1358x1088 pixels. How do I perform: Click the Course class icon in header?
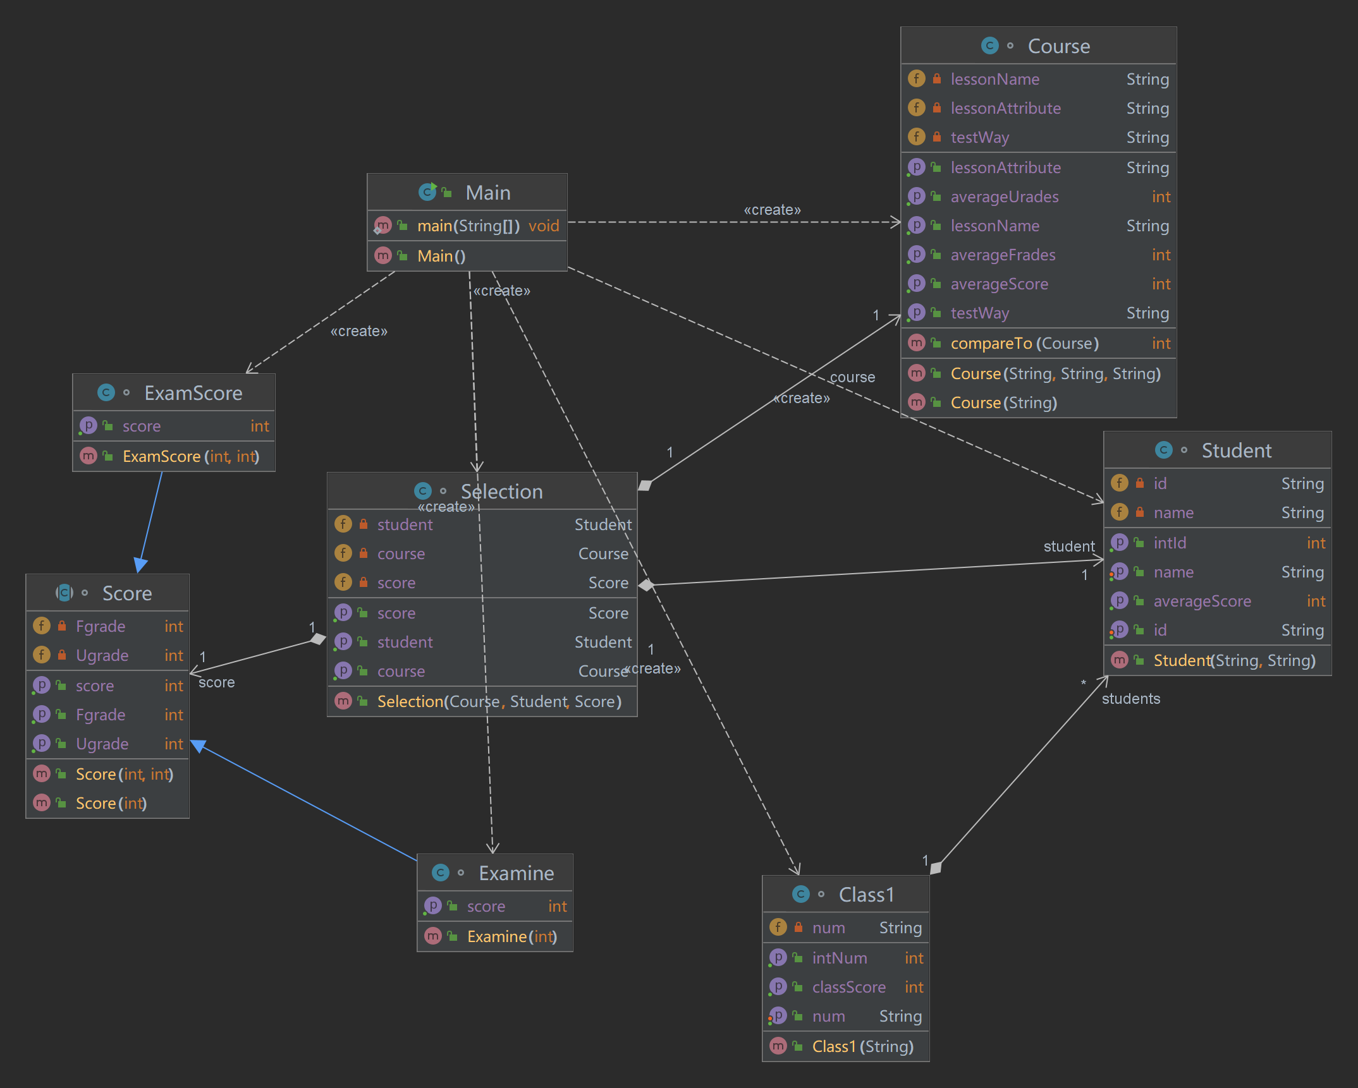click(989, 45)
